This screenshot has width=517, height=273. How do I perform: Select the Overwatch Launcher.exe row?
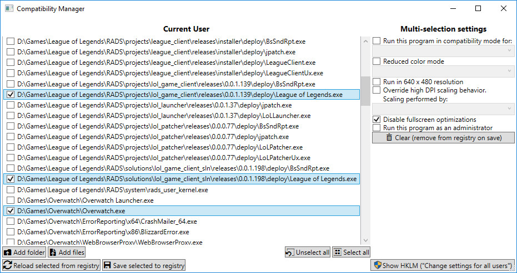point(182,200)
